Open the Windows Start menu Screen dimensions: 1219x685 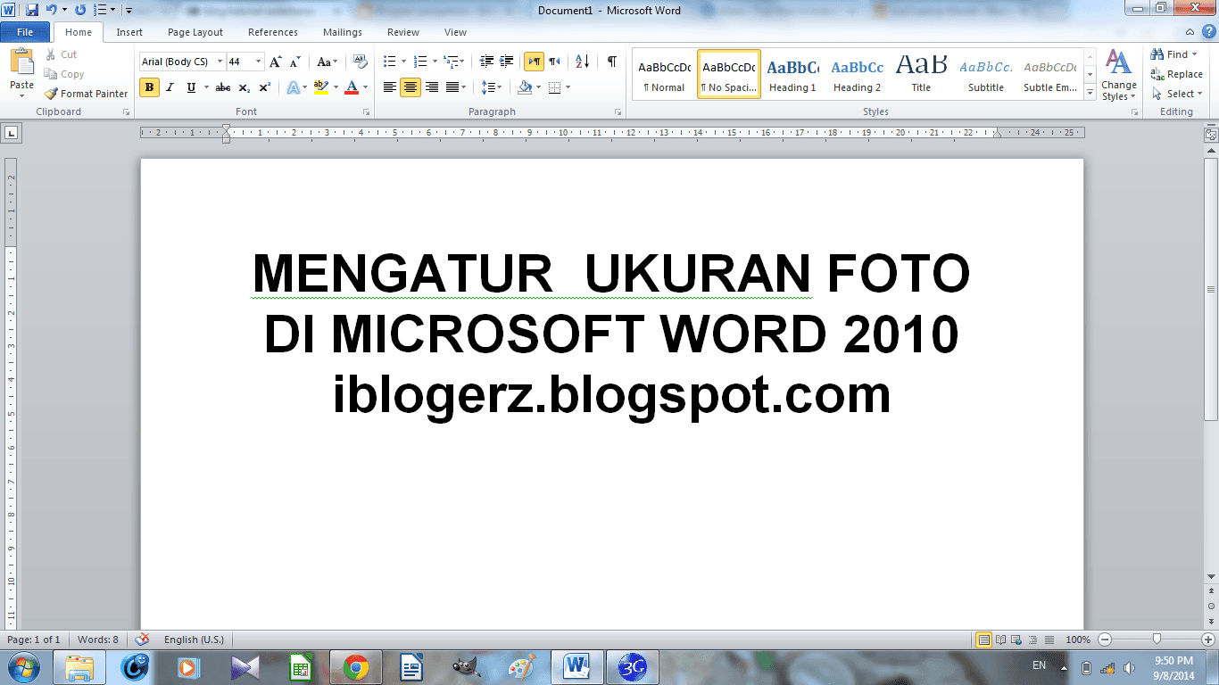(24, 666)
